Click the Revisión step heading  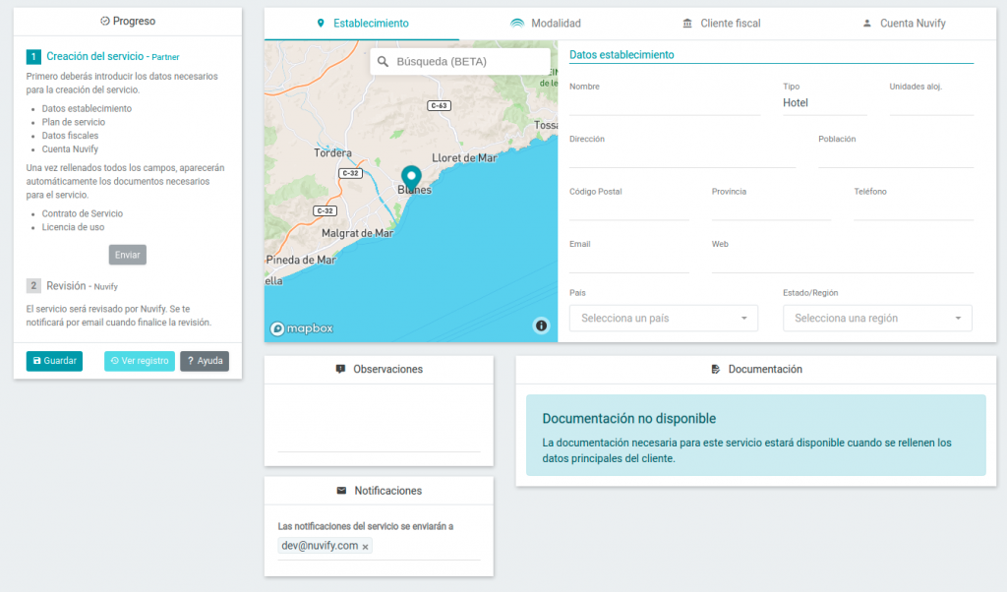(82, 286)
